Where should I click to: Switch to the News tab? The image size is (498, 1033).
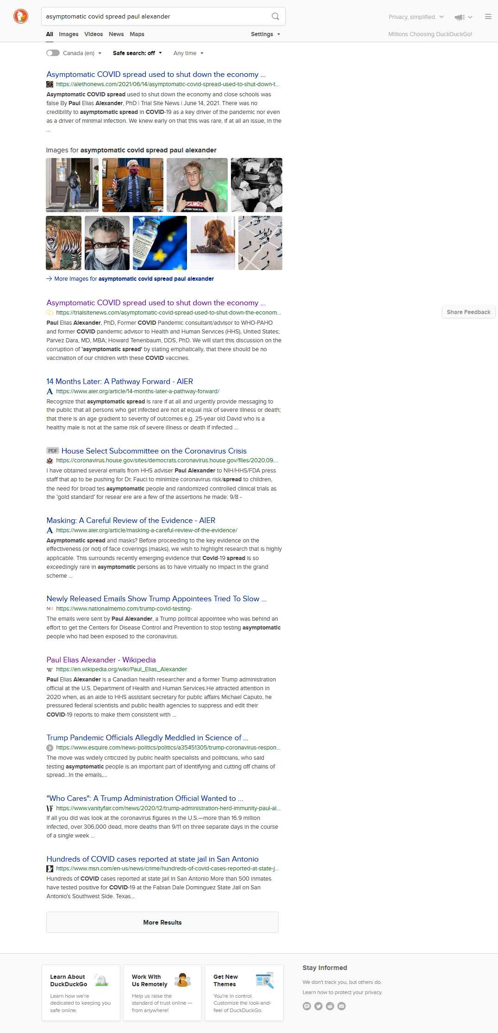click(116, 34)
